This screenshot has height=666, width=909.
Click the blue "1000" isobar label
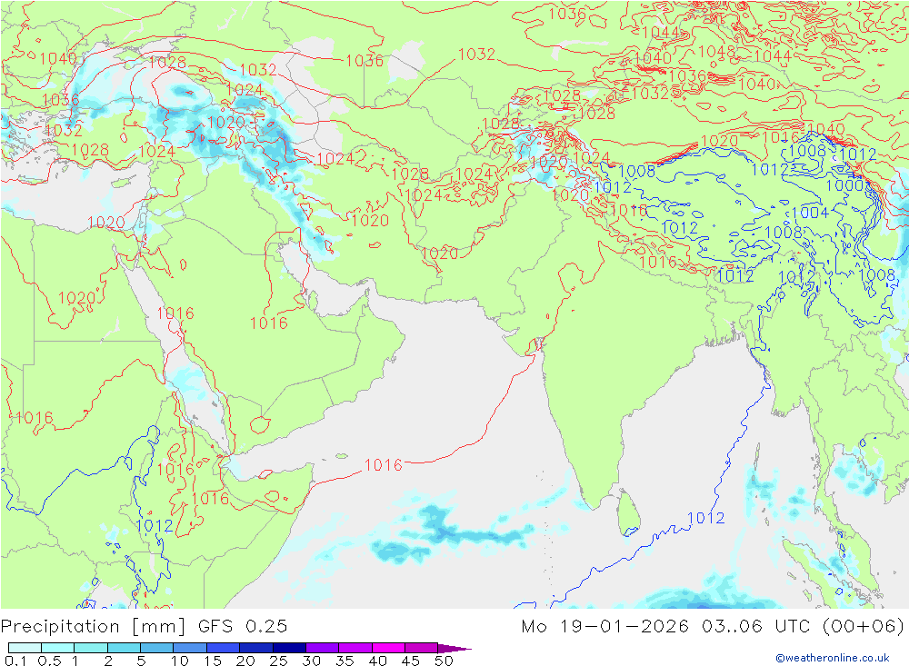coord(844,185)
